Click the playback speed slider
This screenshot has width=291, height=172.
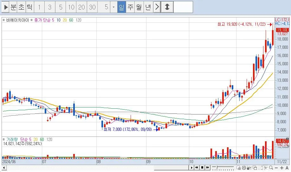click(x=223, y=168)
